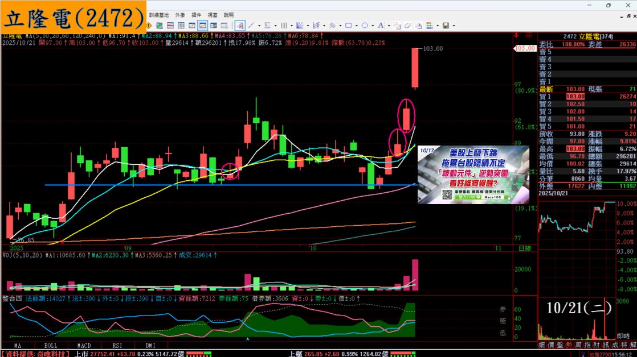Click the 訊 tab in right panel
This screenshot has width=637, height=357.
[606, 345]
